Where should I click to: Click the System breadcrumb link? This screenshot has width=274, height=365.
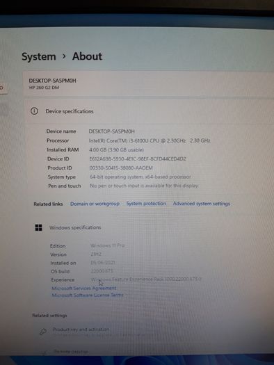pyautogui.click(x=39, y=56)
